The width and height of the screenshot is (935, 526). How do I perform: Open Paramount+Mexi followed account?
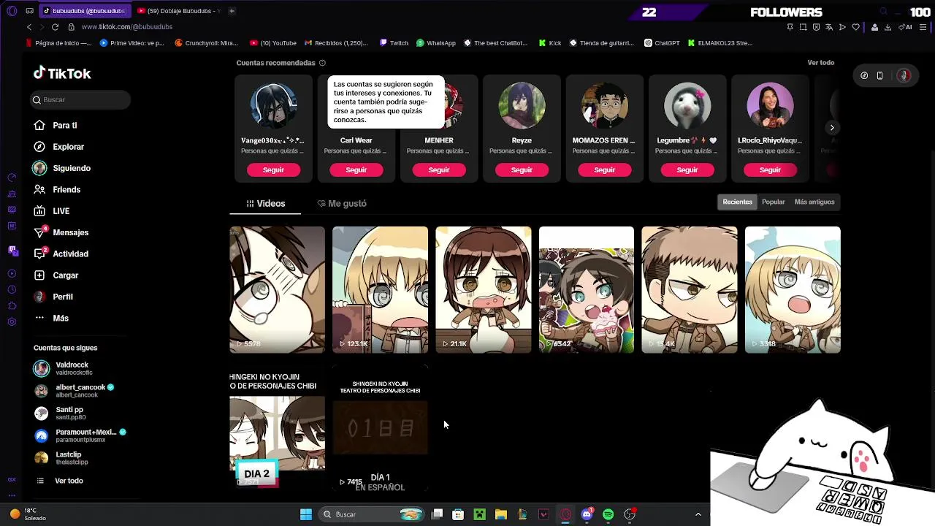click(80, 435)
